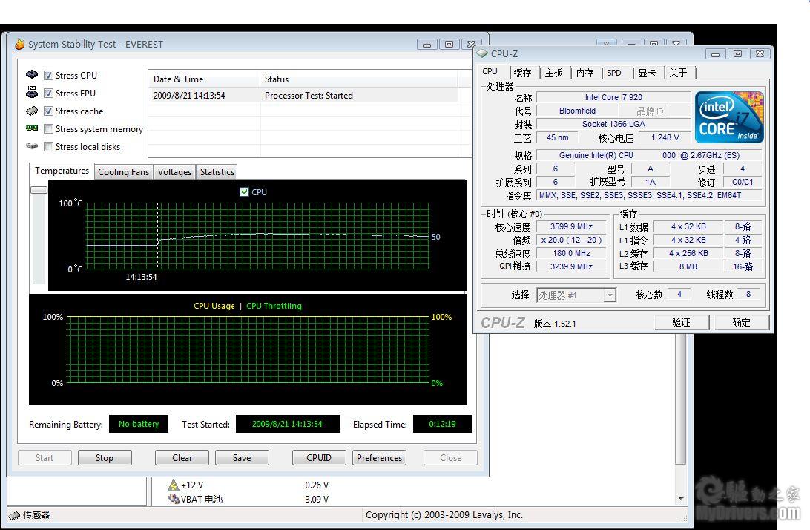Click the Bloomfield code name field
The height and width of the screenshot is (530, 810).
tap(578, 111)
